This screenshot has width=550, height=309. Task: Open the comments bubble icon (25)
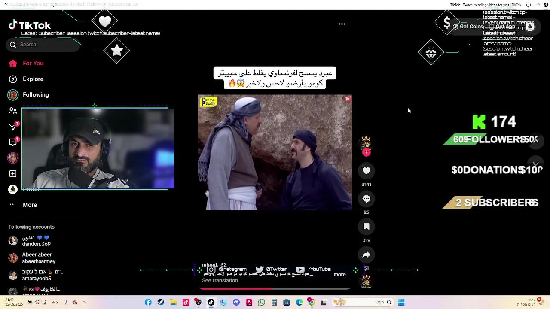366,199
